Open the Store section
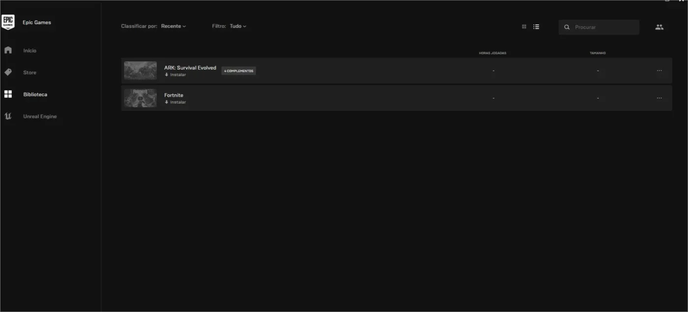 click(x=29, y=73)
